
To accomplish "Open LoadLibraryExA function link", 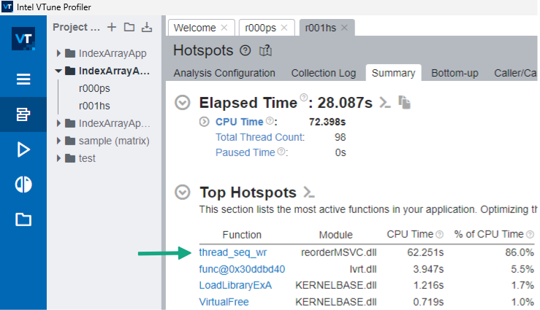I will (x=235, y=285).
